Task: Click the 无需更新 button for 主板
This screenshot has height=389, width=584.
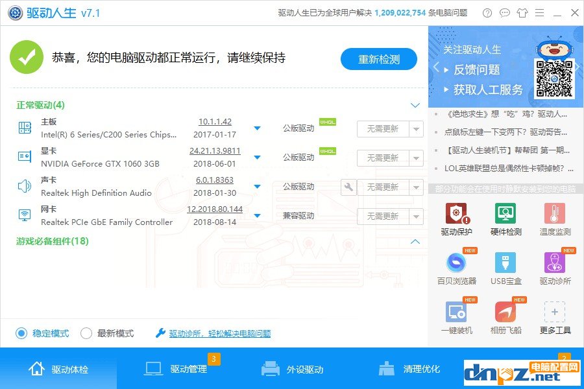Action: (383, 129)
